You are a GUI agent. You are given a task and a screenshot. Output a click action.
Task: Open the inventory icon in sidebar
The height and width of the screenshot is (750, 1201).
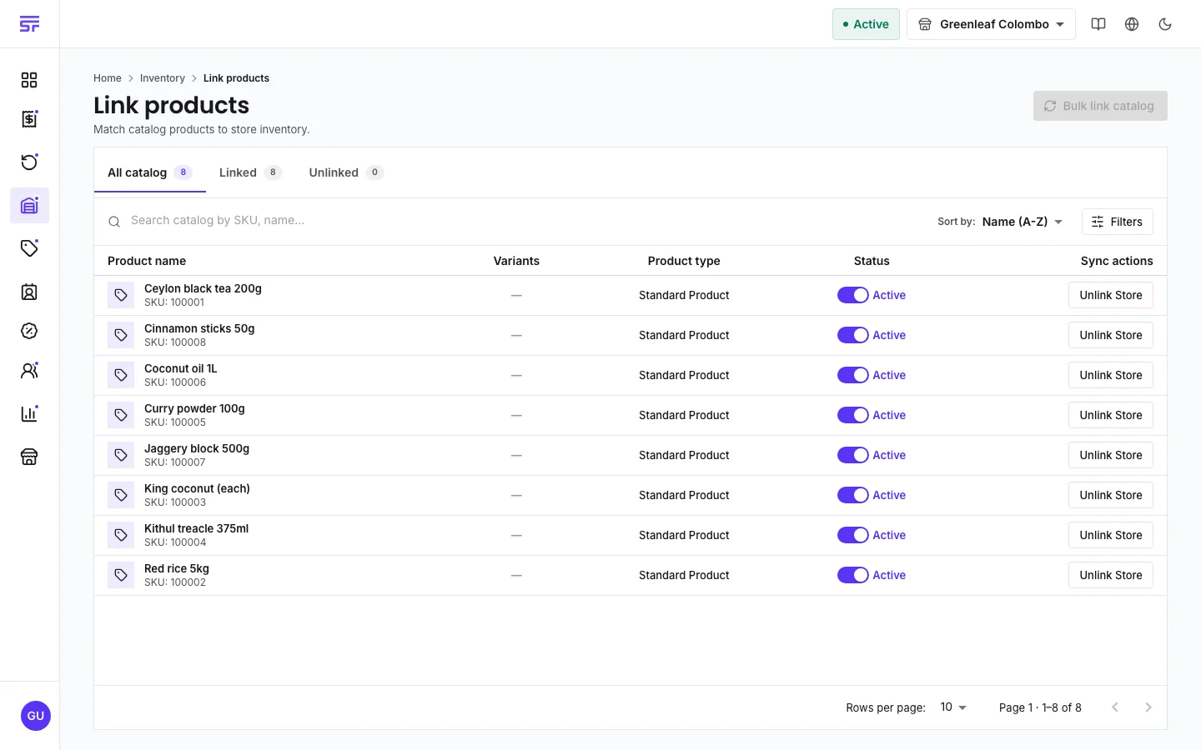coord(29,205)
